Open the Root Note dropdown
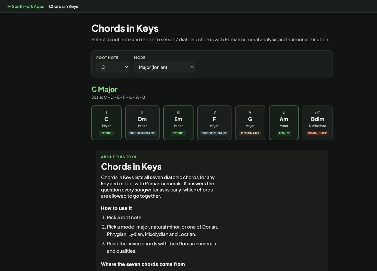The width and height of the screenshot is (377, 271). (x=113, y=67)
